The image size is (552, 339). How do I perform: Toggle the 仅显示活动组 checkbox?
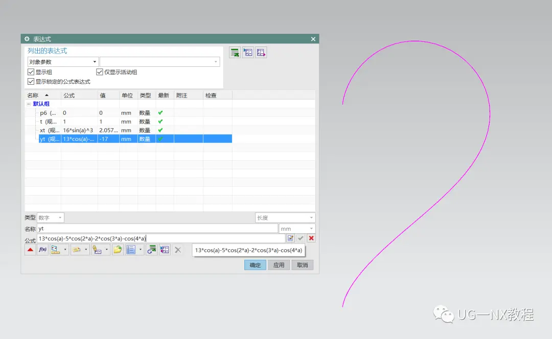tap(100, 72)
